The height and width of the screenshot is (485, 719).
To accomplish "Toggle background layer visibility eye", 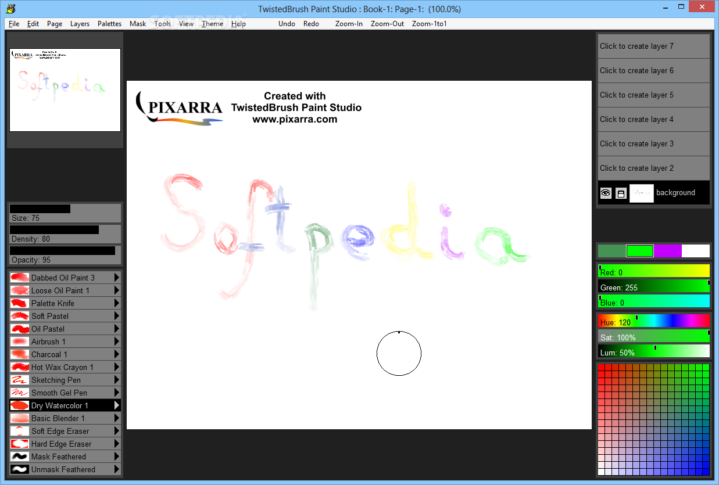I will [x=606, y=193].
